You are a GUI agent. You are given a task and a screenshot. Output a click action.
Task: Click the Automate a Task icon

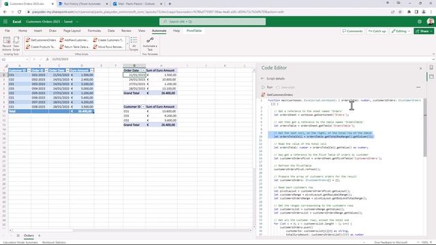pyautogui.click(x=150, y=44)
